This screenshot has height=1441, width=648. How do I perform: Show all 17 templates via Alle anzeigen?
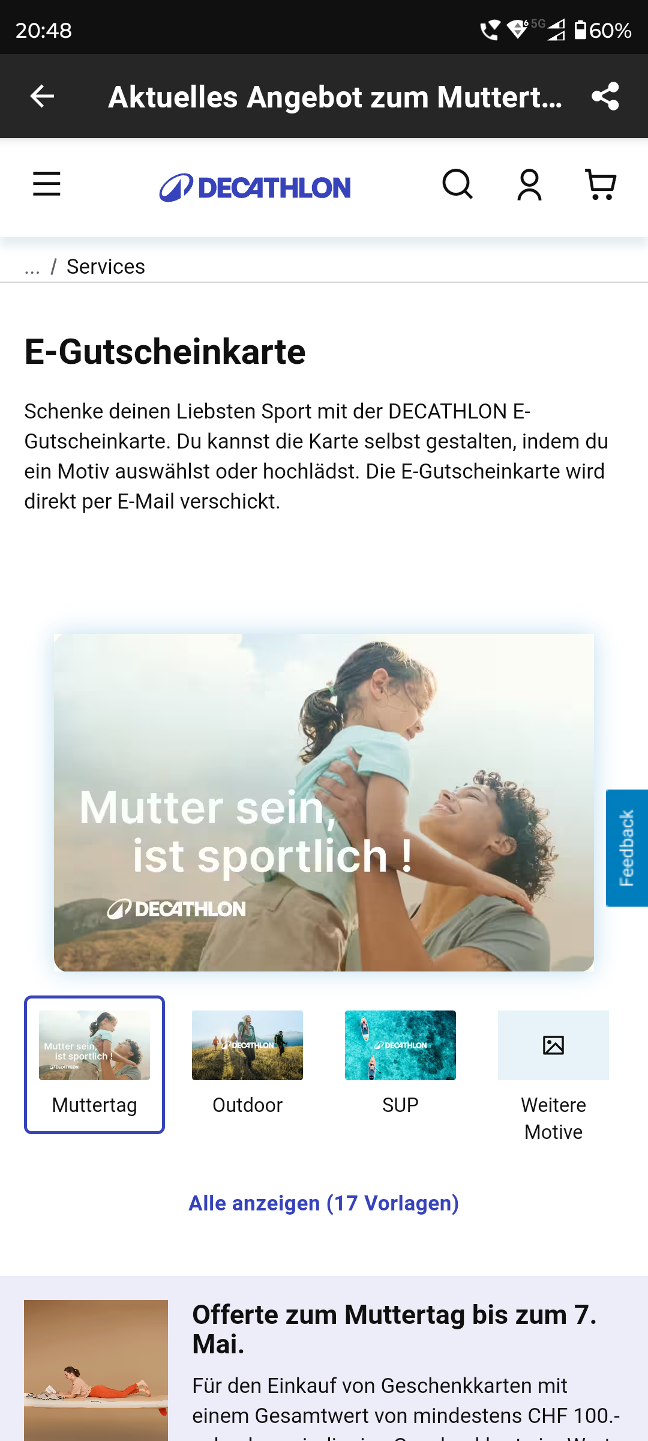(x=324, y=1203)
